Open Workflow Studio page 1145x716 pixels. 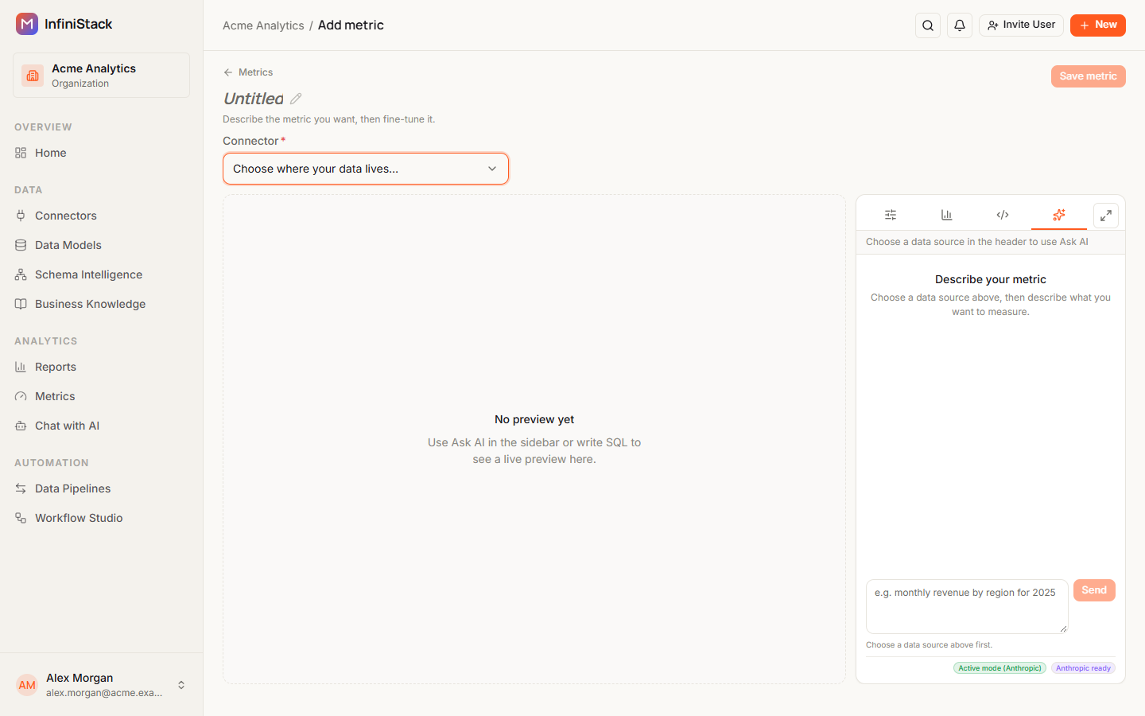coord(101,518)
